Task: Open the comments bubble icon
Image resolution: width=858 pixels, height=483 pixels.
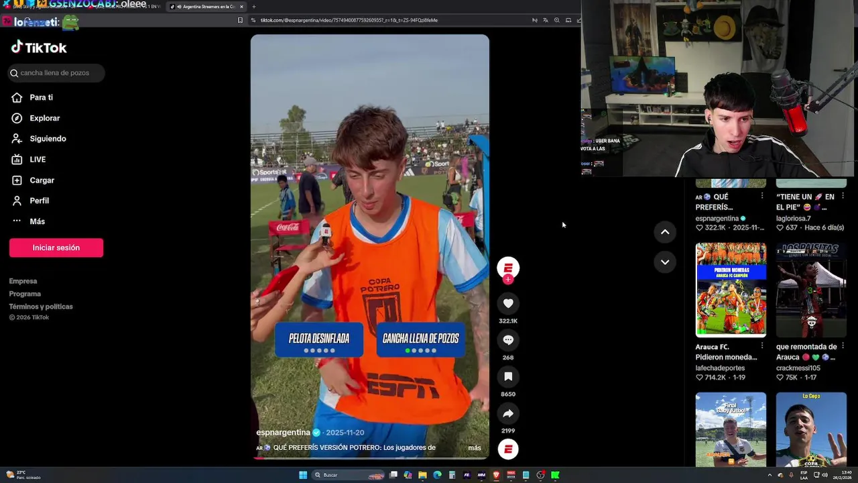Action: pyautogui.click(x=508, y=340)
